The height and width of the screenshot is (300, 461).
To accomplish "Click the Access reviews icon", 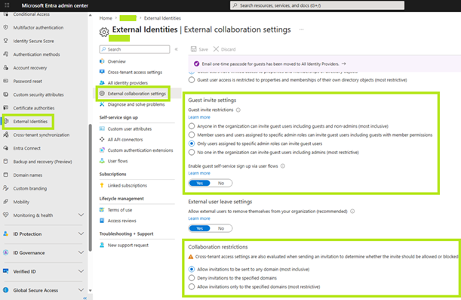I will [x=102, y=221].
